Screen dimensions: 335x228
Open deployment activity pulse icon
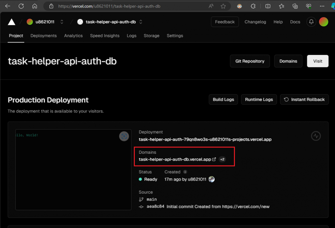(316, 136)
